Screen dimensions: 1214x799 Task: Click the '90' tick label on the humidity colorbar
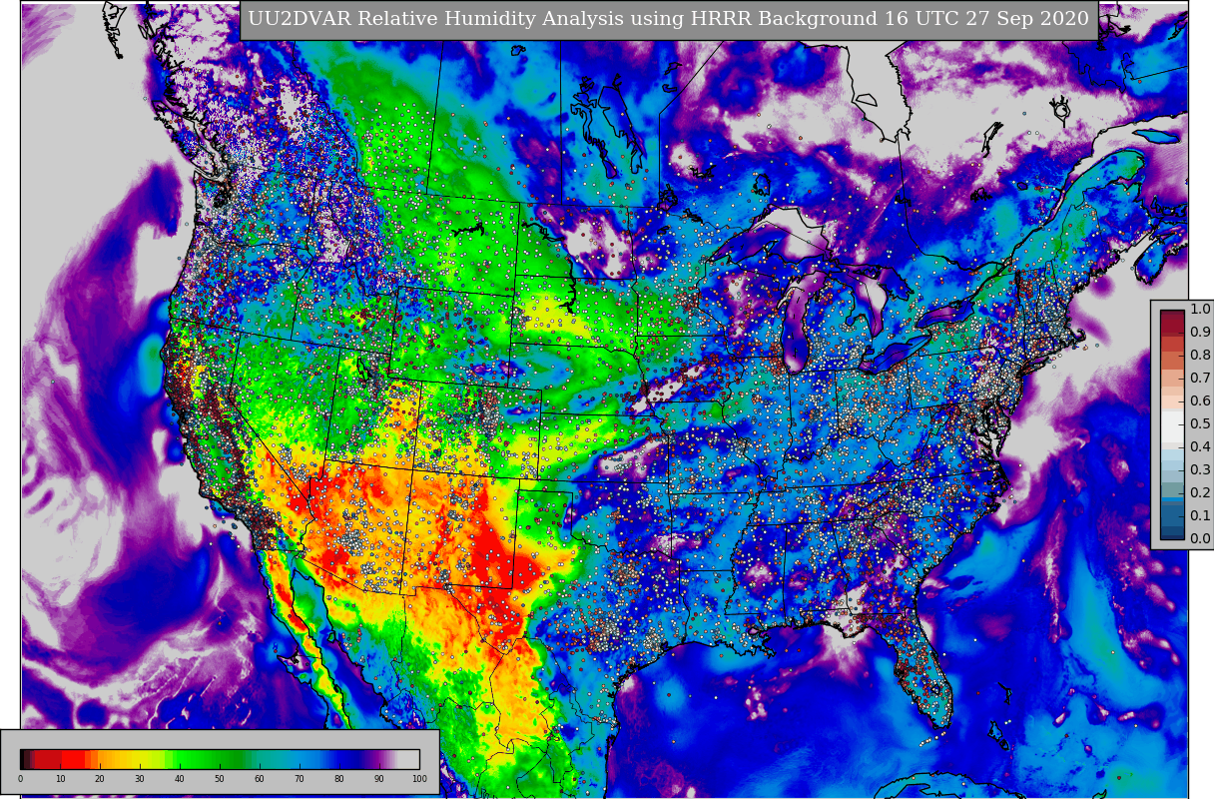point(379,779)
